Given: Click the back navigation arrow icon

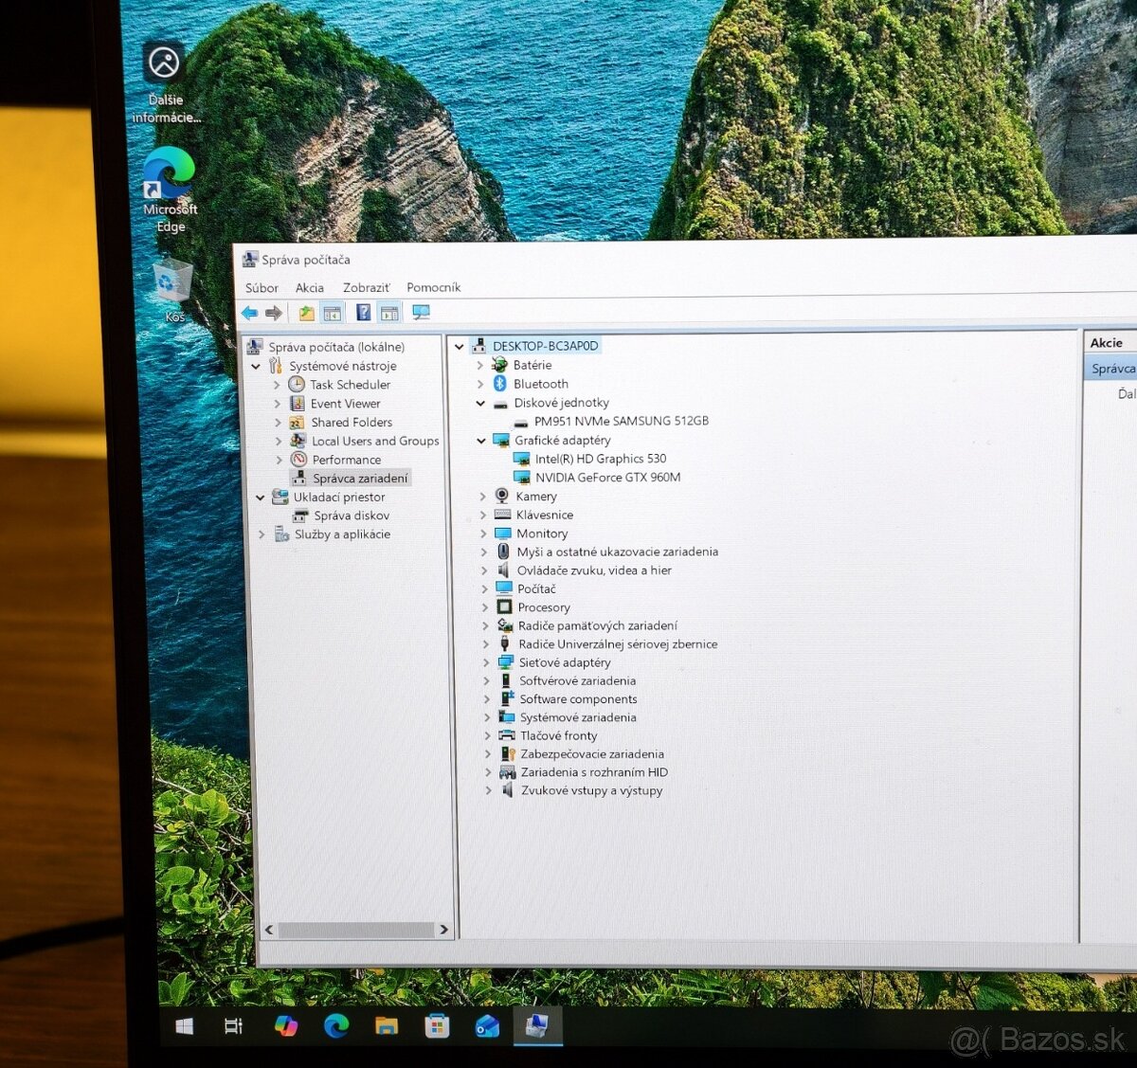Looking at the screenshot, I should (x=249, y=312).
